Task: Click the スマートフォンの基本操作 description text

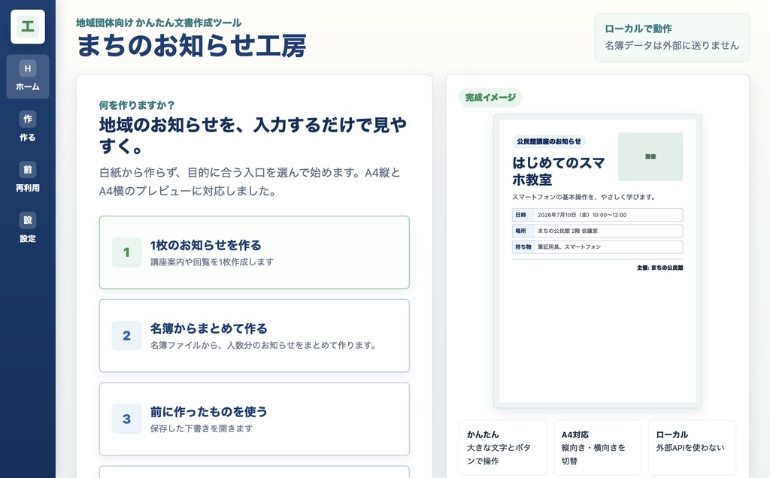Action: pyautogui.click(x=584, y=197)
